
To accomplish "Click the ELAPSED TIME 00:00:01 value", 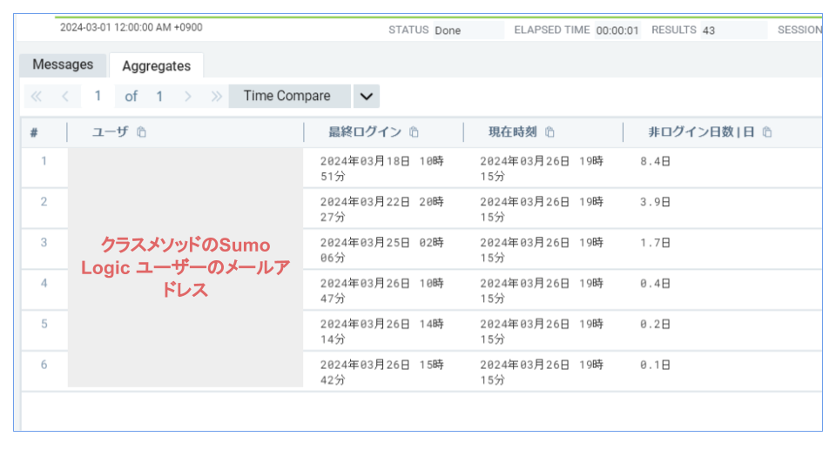I will [x=617, y=30].
